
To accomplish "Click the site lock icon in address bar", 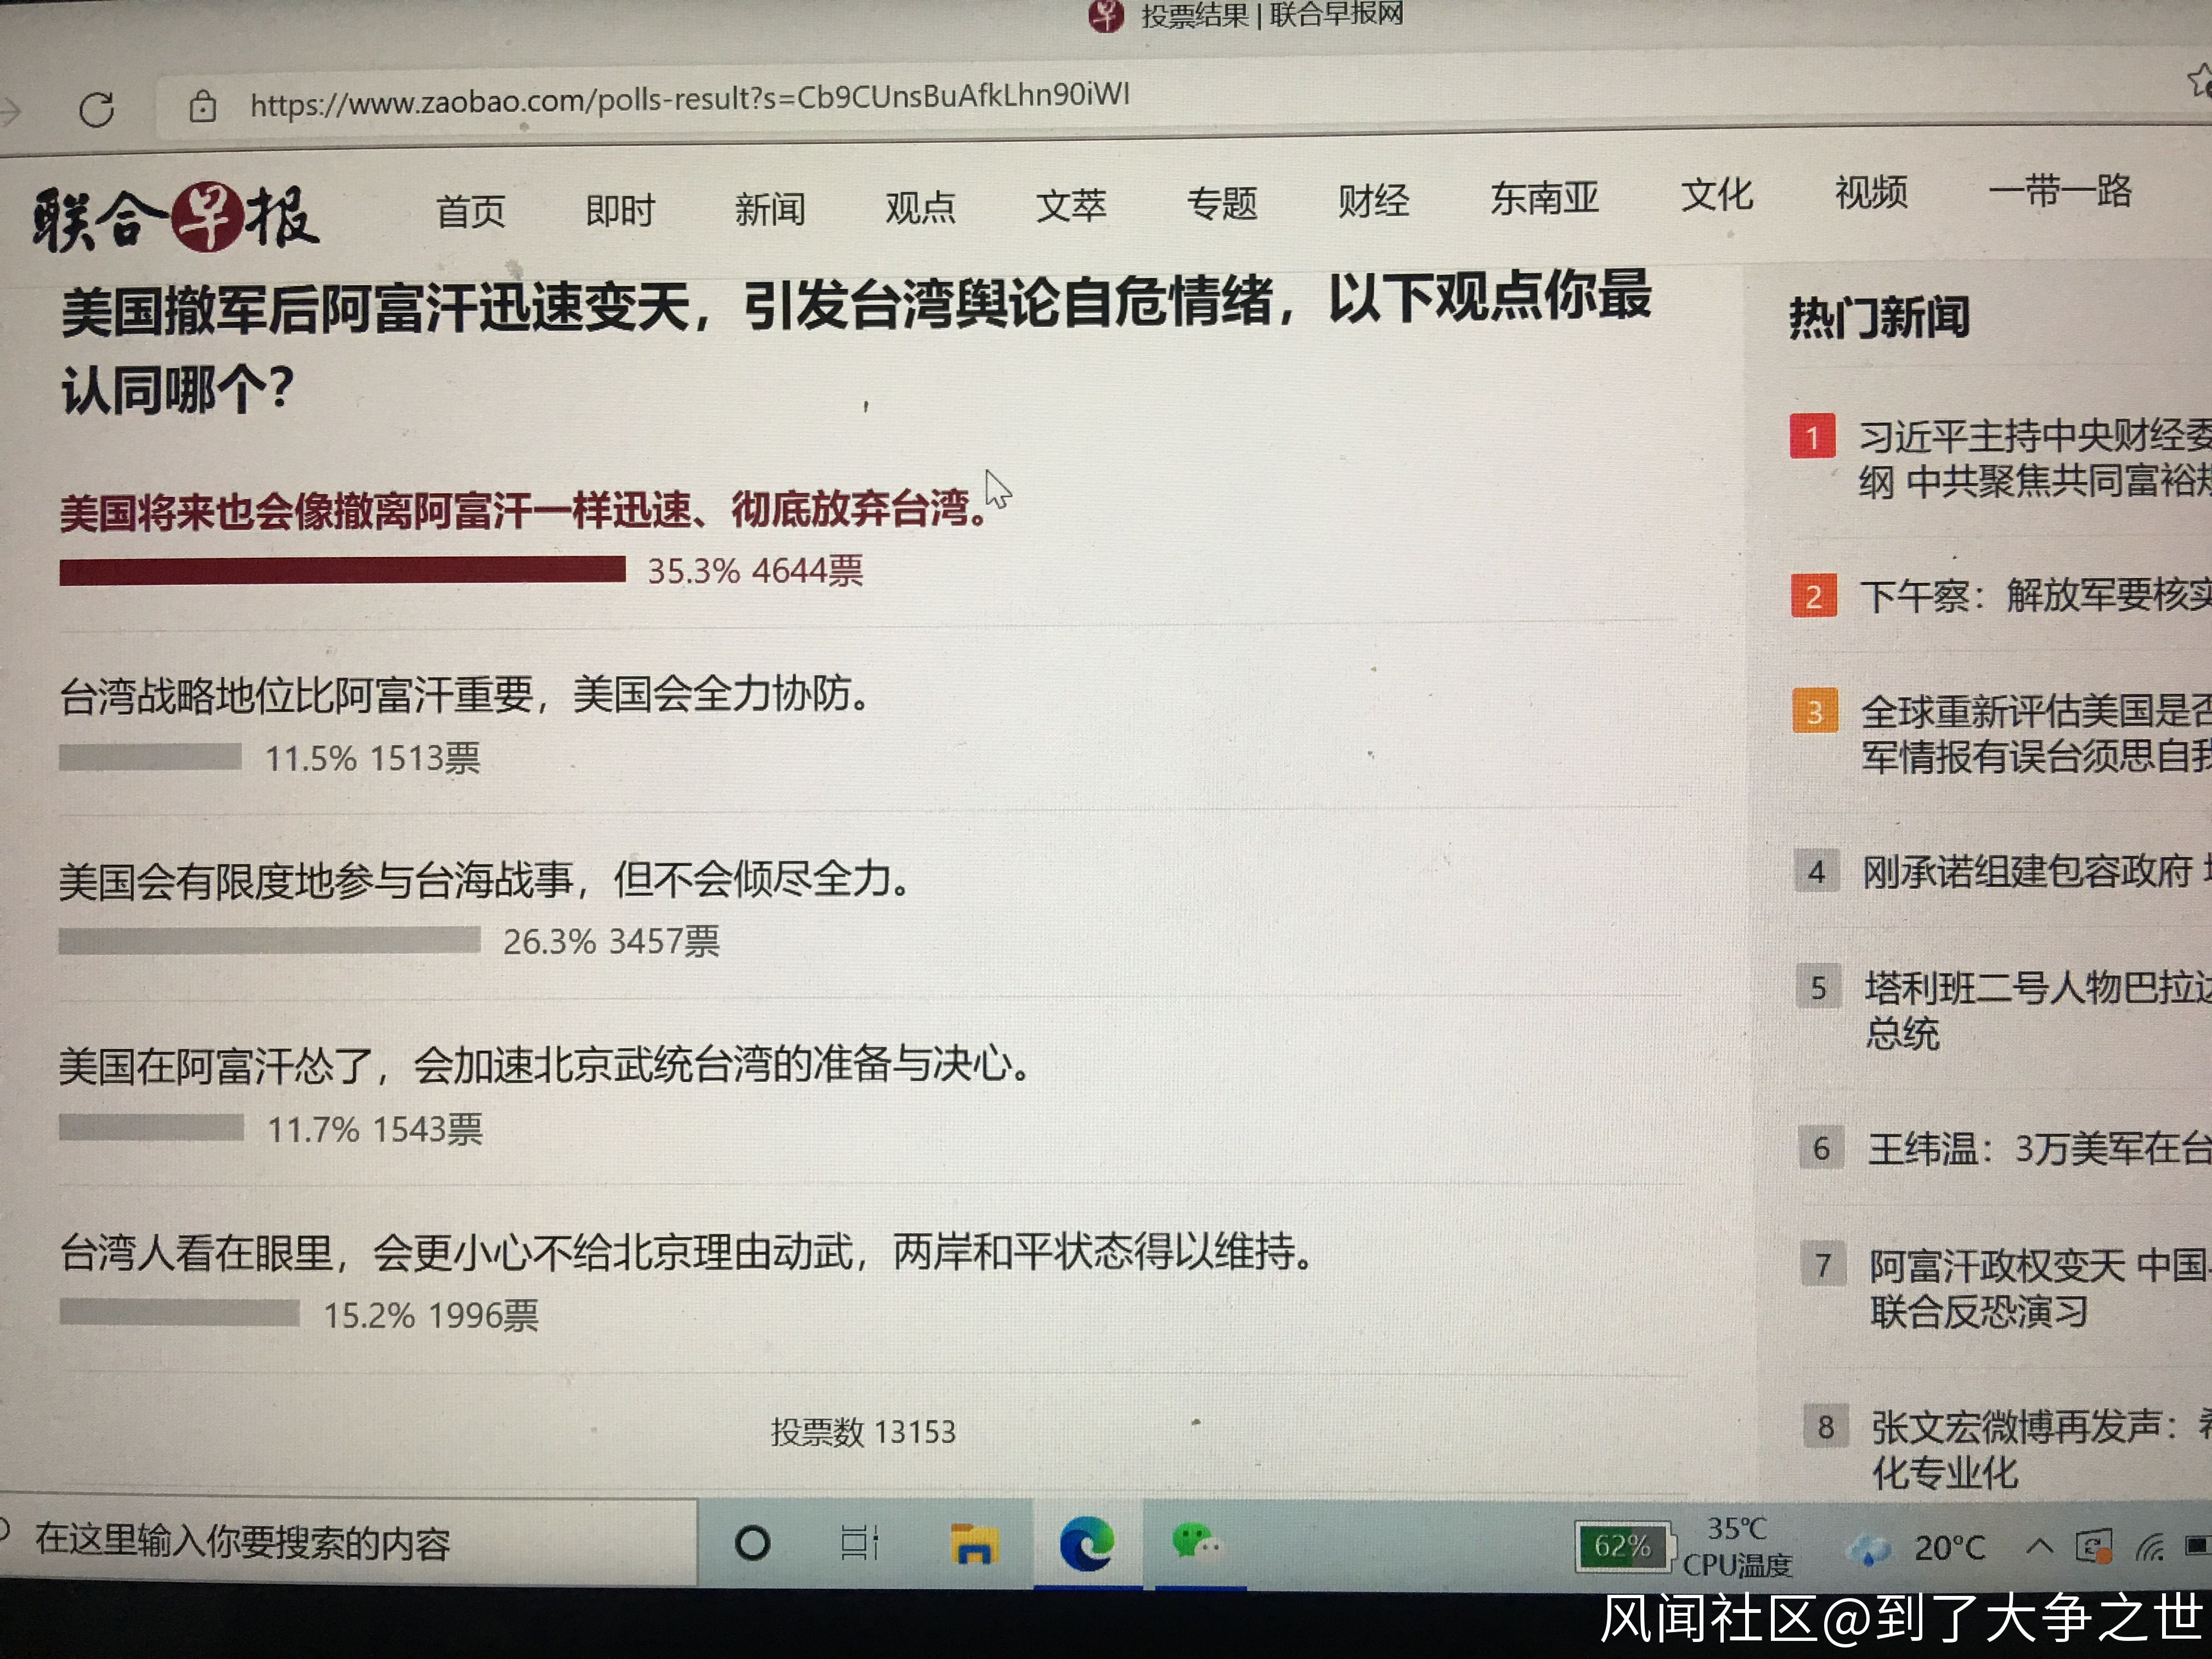I will coord(203,105).
